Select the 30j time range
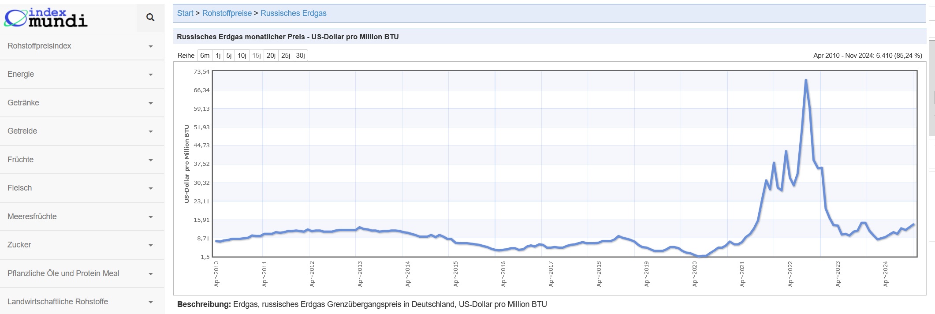This screenshot has width=935, height=314. pos(301,56)
